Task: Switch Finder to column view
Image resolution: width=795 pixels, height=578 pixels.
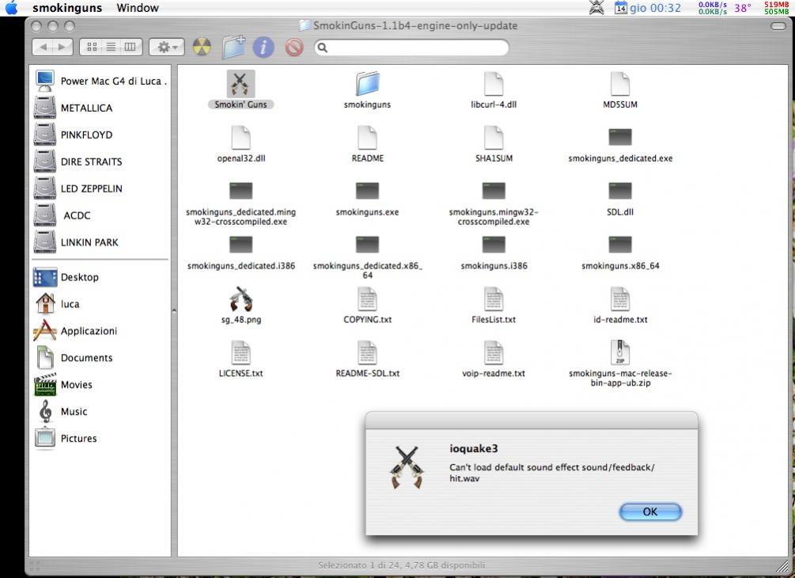Action: tap(130, 48)
